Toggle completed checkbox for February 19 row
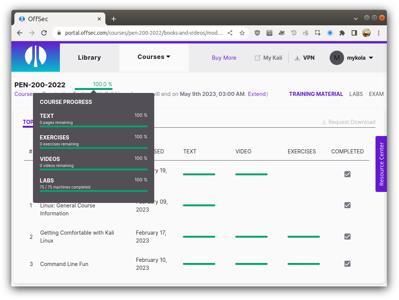This screenshot has height=300, width=399. pyautogui.click(x=347, y=174)
